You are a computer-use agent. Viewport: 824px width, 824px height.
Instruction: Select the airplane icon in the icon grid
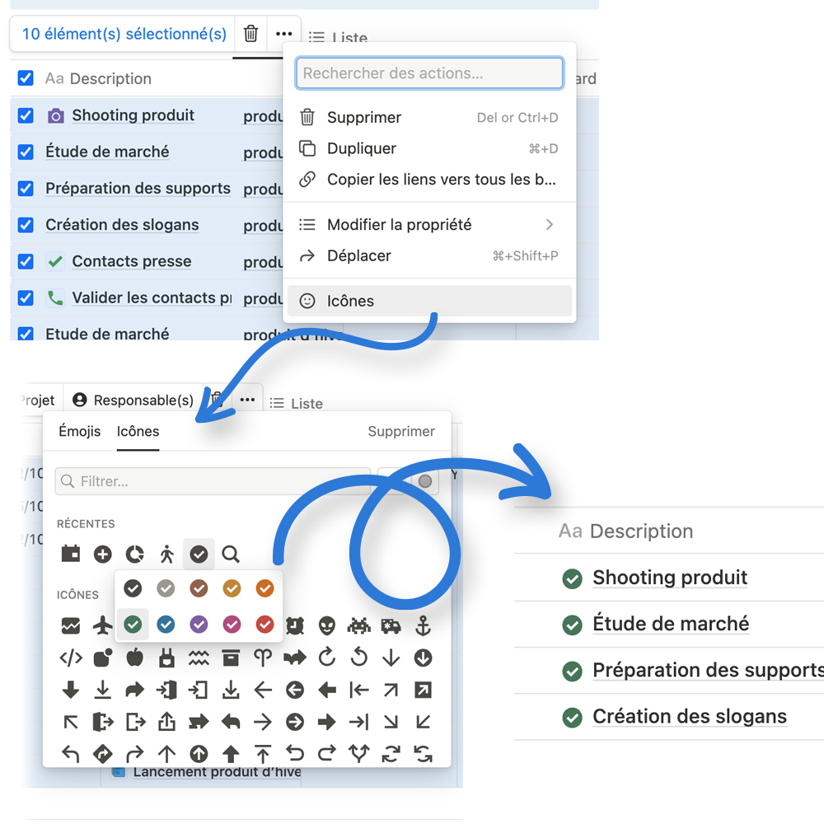(x=102, y=625)
